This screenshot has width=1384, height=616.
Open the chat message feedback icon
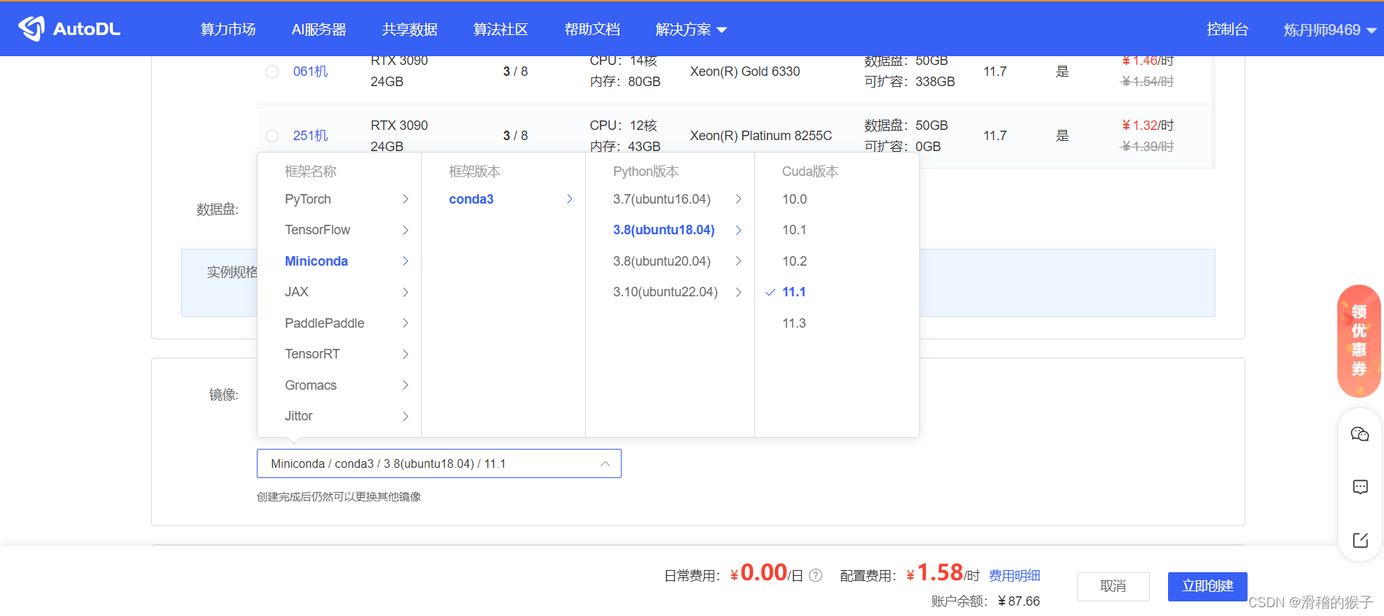pyautogui.click(x=1360, y=487)
